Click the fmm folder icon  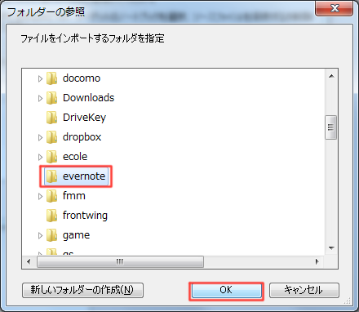click(51, 196)
